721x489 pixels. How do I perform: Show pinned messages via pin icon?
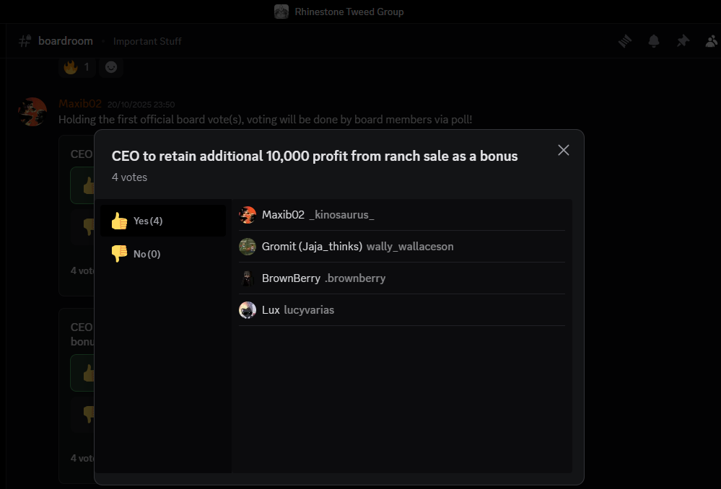(683, 41)
